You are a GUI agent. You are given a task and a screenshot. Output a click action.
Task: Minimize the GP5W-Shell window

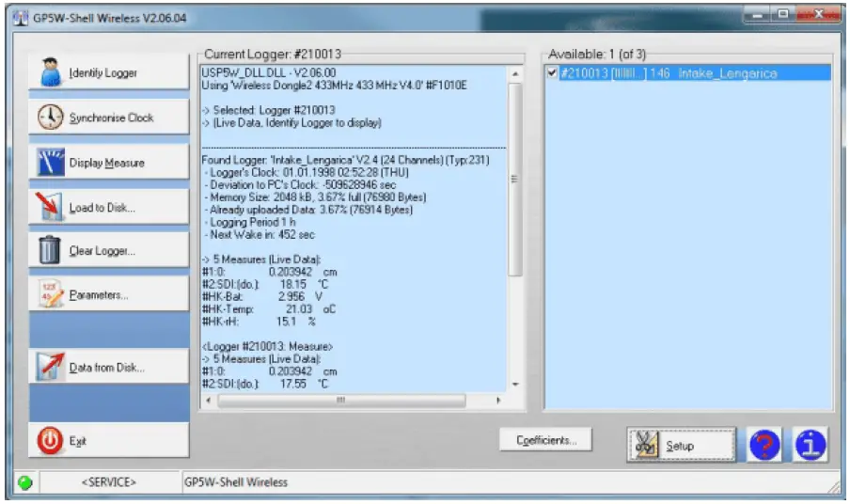coord(757,16)
